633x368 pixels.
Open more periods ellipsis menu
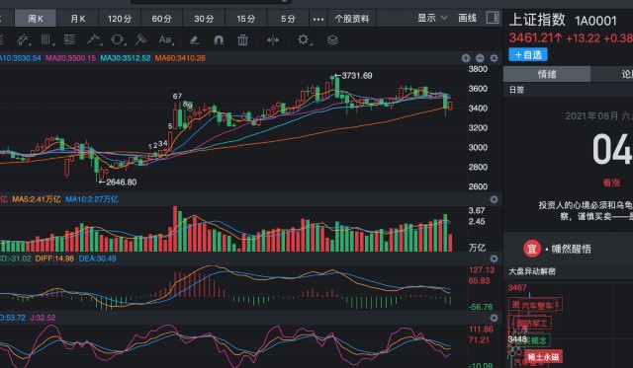[318, 19]
